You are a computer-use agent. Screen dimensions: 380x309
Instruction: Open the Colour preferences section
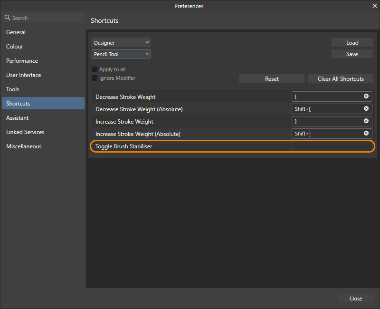pyautogui.click(x=14, y=46)
